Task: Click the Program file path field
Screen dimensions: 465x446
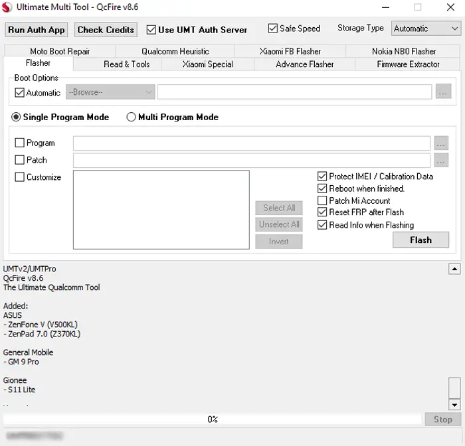Action: pyautogui.click(x=252, y=143)
